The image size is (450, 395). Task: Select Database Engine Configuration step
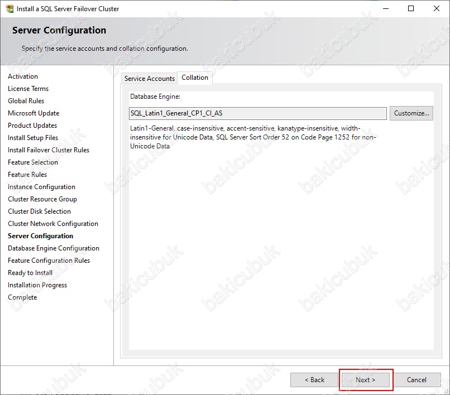click(x=54, y=248)
